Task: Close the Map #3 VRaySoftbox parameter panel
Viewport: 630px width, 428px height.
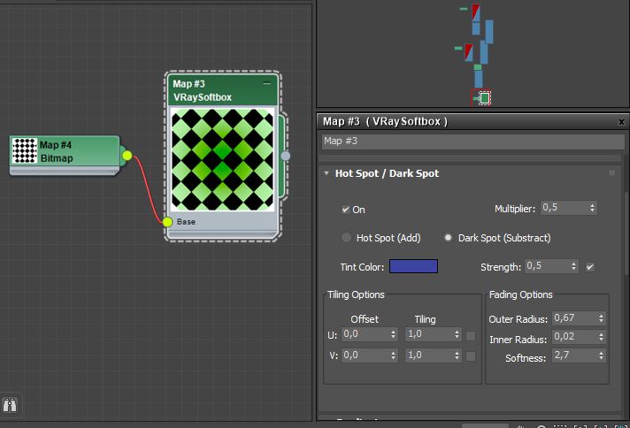Action: pos(621,121)
